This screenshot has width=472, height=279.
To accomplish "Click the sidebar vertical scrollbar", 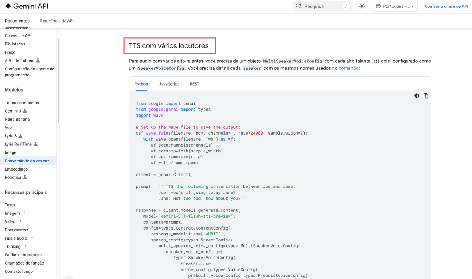I will [x=58, y=80].
